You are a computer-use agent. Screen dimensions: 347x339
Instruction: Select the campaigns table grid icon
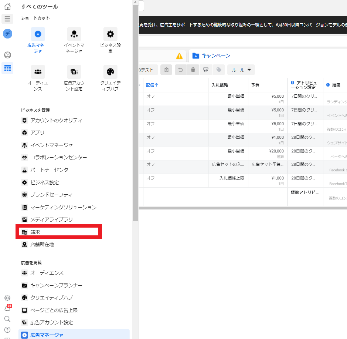pyautogui.click(x=7, y=68)
